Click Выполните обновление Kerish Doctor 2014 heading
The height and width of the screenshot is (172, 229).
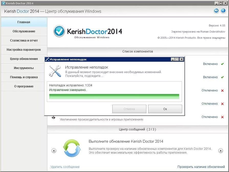coord(126,141)
